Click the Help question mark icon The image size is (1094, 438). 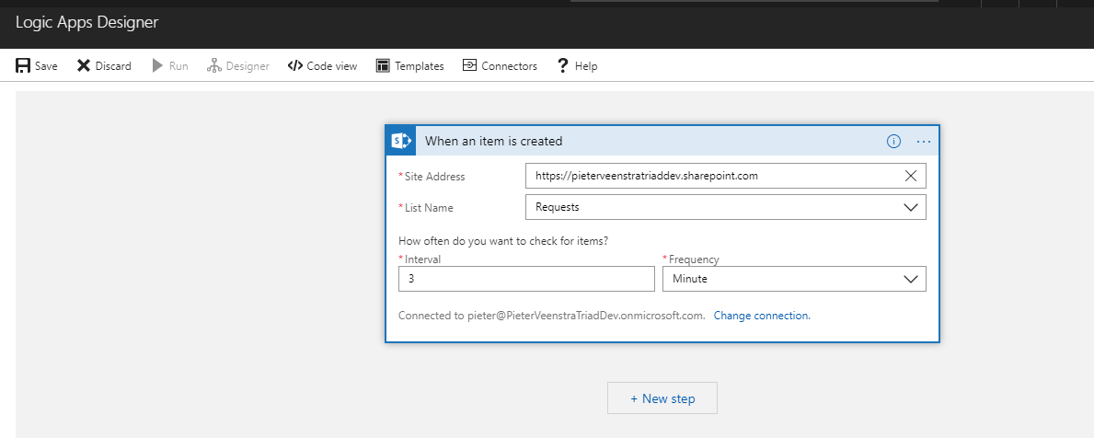click(562, 65)
